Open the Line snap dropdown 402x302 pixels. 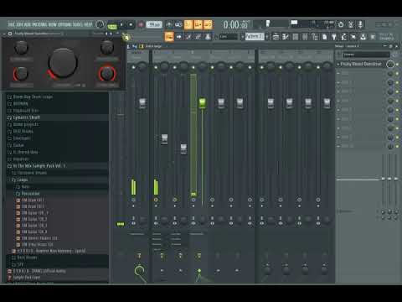click(x=228, y=37)
